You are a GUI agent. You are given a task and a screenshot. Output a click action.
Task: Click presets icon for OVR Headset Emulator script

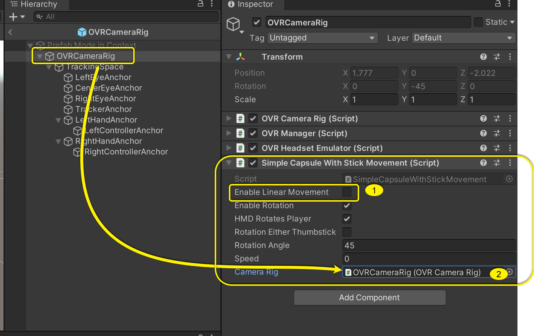click(x=497, y=148)
